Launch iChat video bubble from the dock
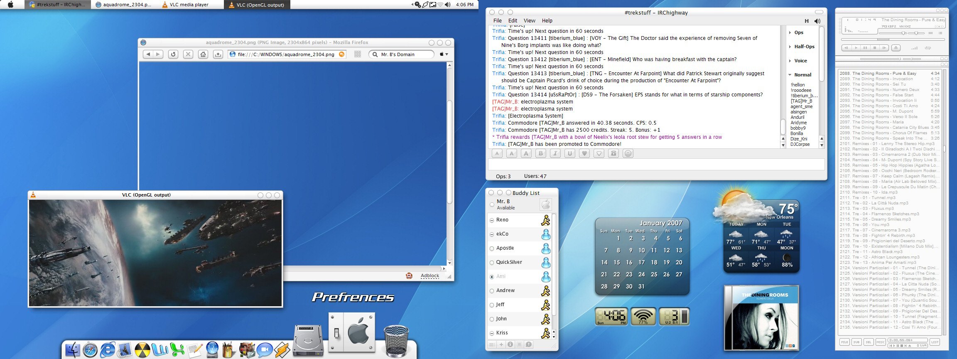Image resolution: width=957 pixels, height=359 pixels. pyautogui.click(x=264, y=349)
